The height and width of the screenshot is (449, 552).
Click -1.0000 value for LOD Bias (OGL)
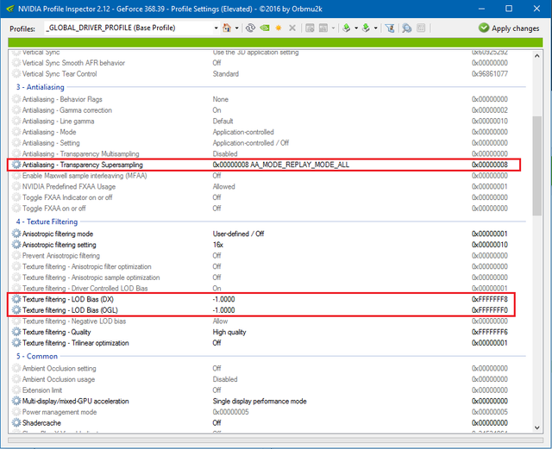pyautogui.click(x=223, y=310)
